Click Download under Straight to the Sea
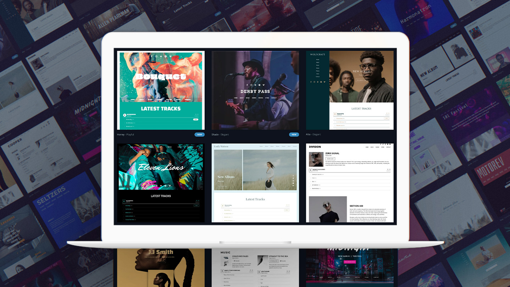Screen dimensions: 510x287 (274, 261)
